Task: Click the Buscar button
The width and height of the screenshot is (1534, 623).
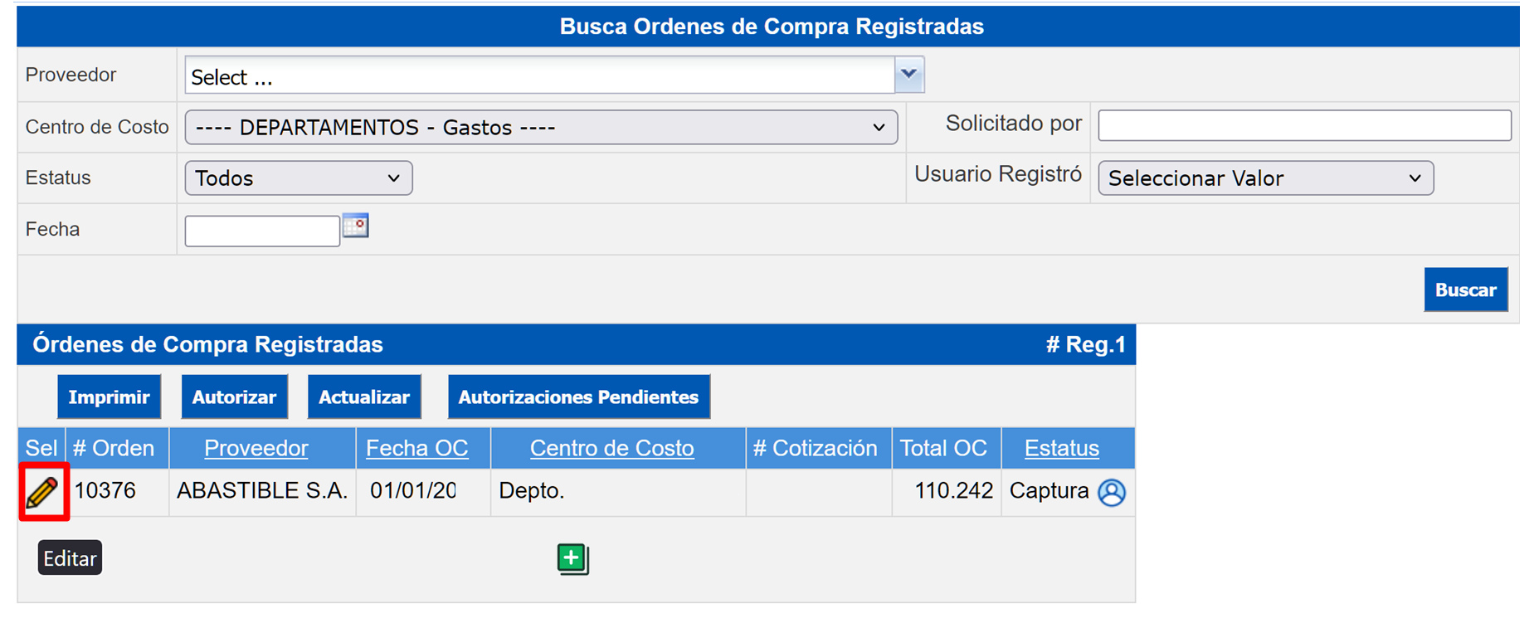Action: pos(1466,290)
